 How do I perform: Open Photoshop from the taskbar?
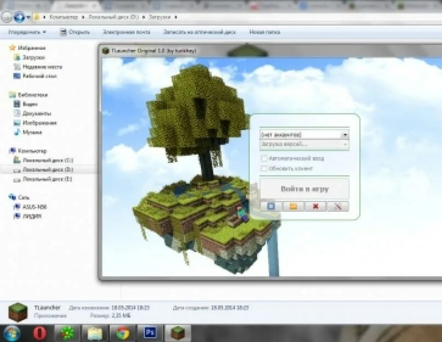[x=150, y=333]
